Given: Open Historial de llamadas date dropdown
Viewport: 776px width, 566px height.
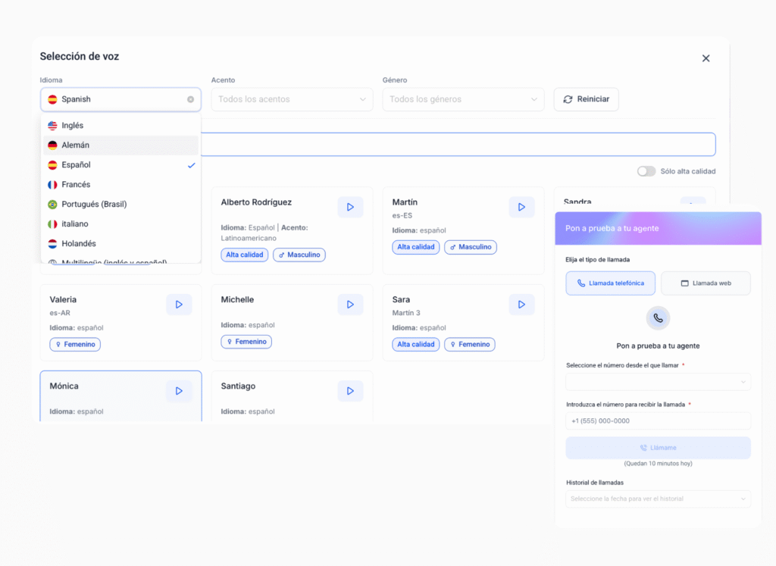Looking at the screenshot, I should coord(658,499).
